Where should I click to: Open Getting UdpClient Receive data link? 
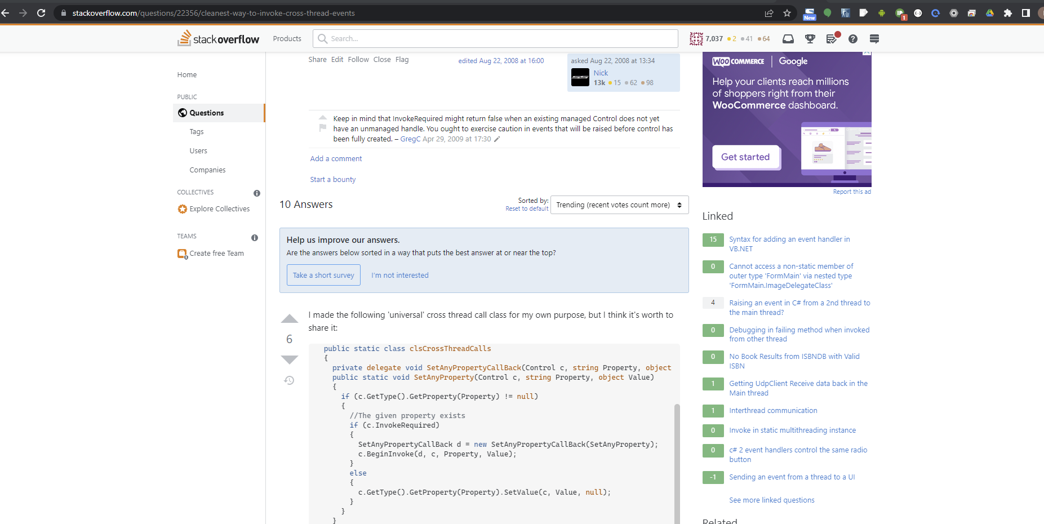coord(798,388)
